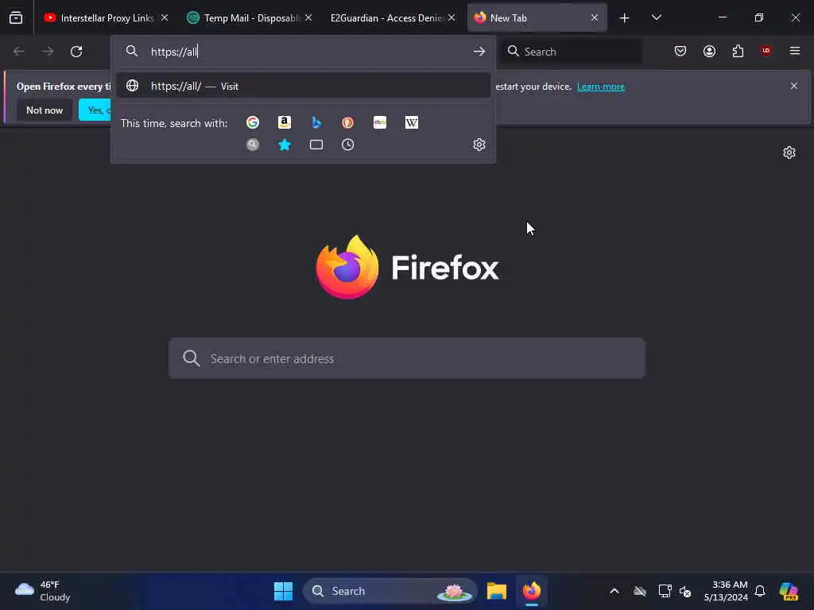This screenshot has height=610, width=814.
Task: Open the clock and date panel
Action: point(725,591)
